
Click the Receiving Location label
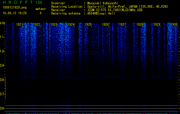click(x=67, y=7)
